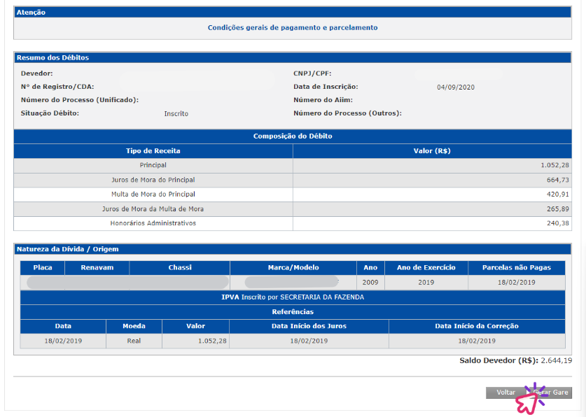Click Parcelas não Pagas value 18/02/2019

tap(517, 283)
